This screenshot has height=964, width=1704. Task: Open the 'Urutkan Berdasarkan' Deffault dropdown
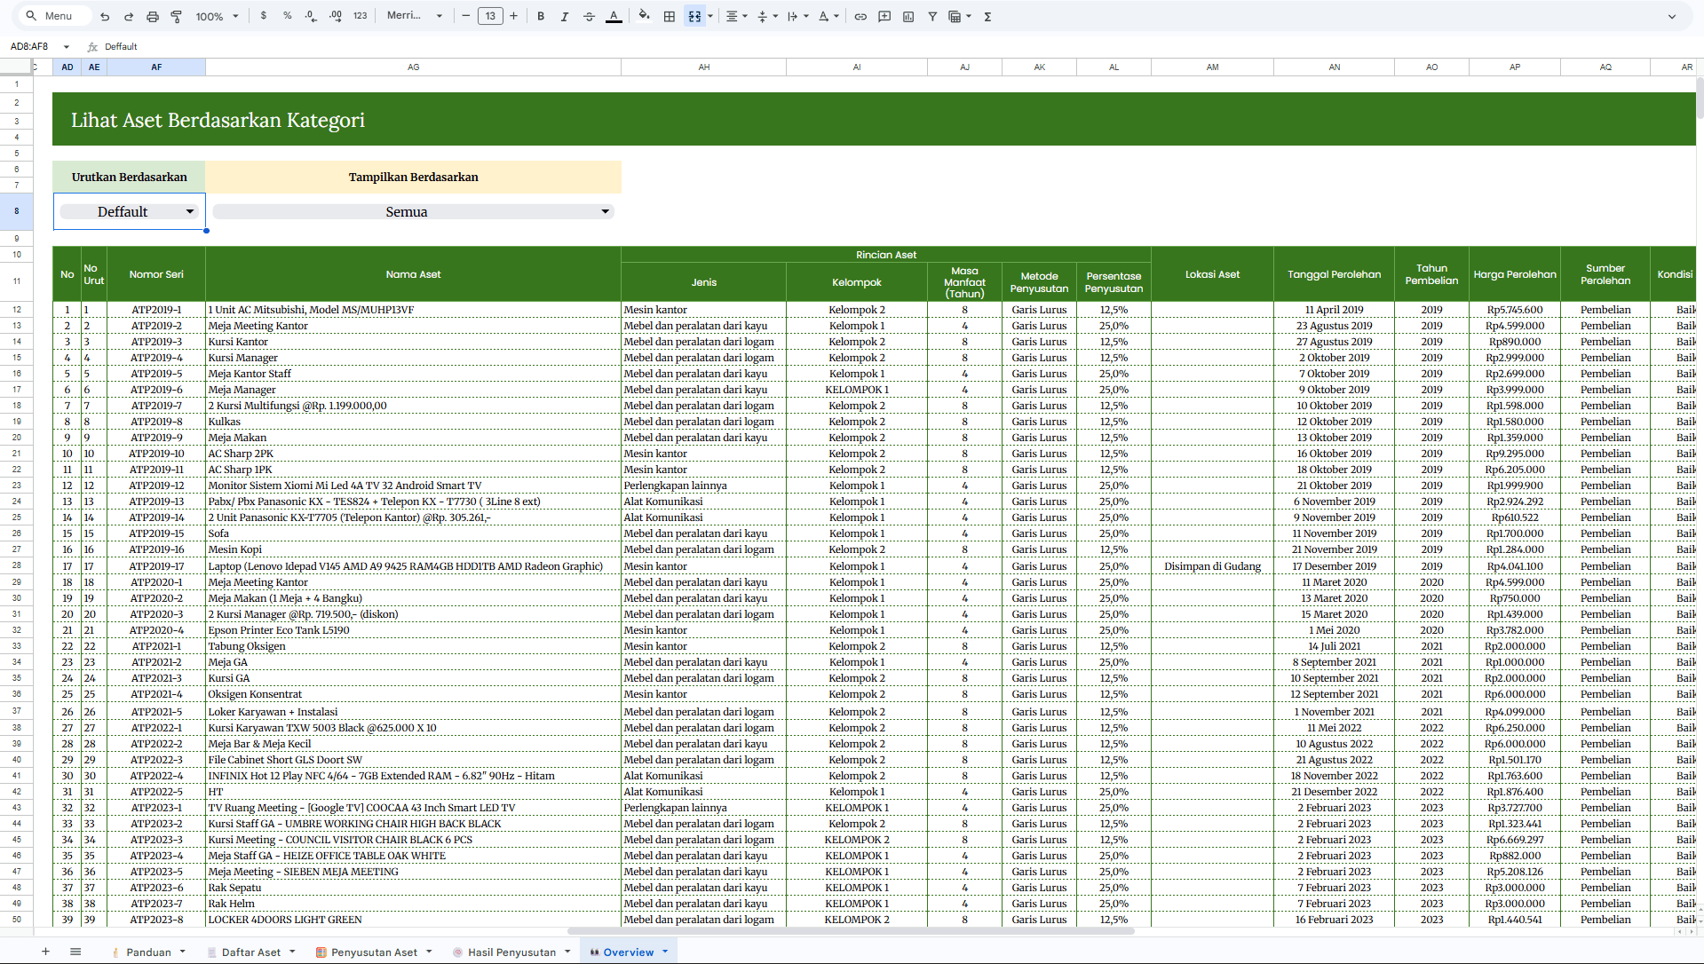pyautogui.click(x=129, y=211)
